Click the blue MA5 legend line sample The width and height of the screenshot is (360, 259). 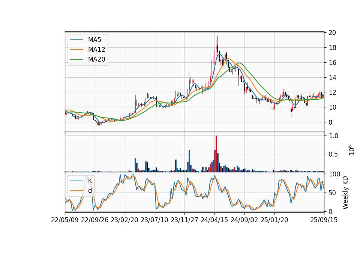point(76,40)
